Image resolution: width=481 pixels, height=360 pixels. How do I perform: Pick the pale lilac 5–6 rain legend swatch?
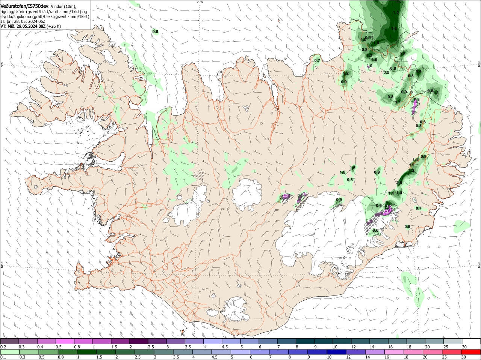(x=240, y=352)
